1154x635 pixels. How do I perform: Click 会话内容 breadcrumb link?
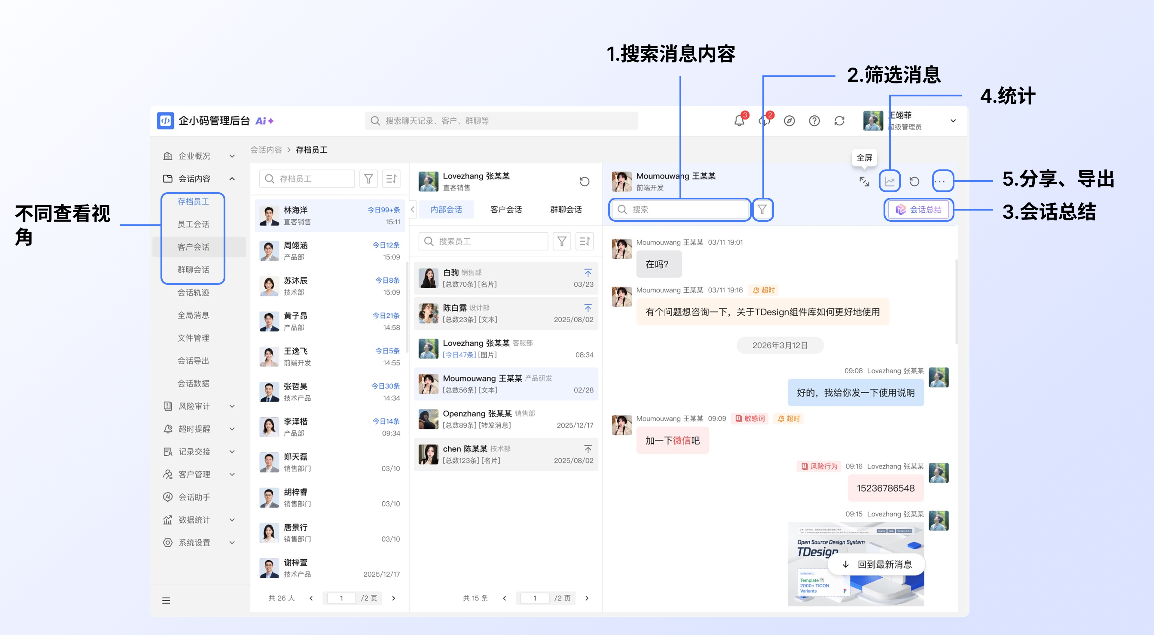point(266,150)
